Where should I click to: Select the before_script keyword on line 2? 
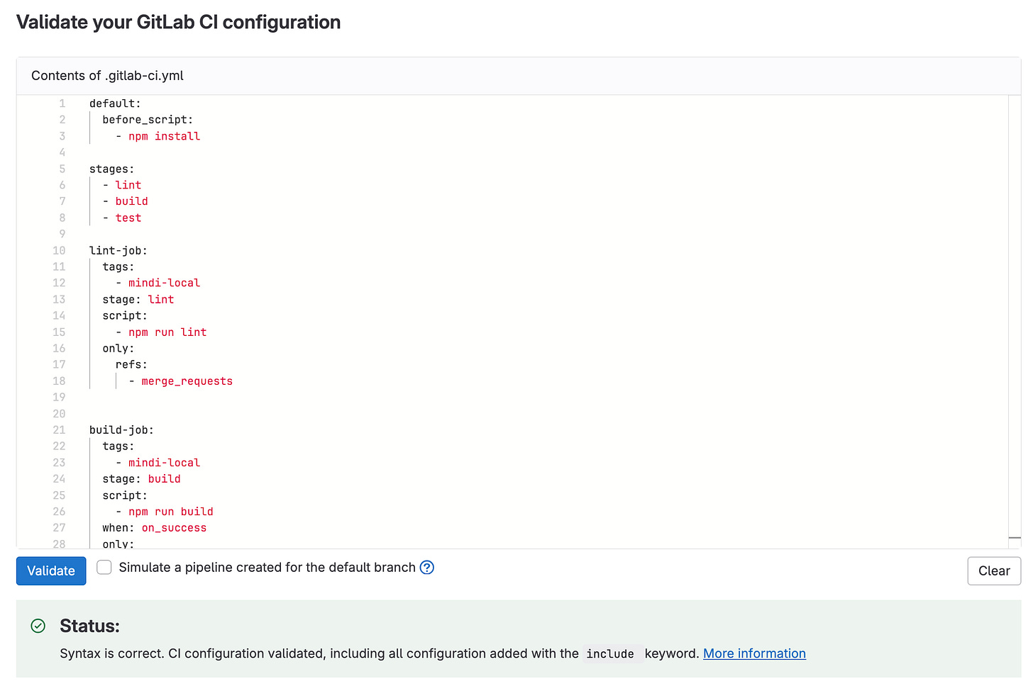pos(146,119)
